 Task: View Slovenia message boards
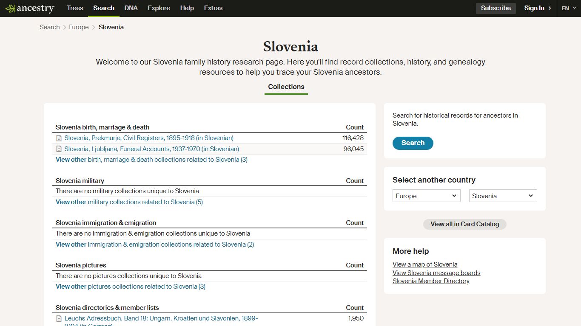(x=436, y=273)
